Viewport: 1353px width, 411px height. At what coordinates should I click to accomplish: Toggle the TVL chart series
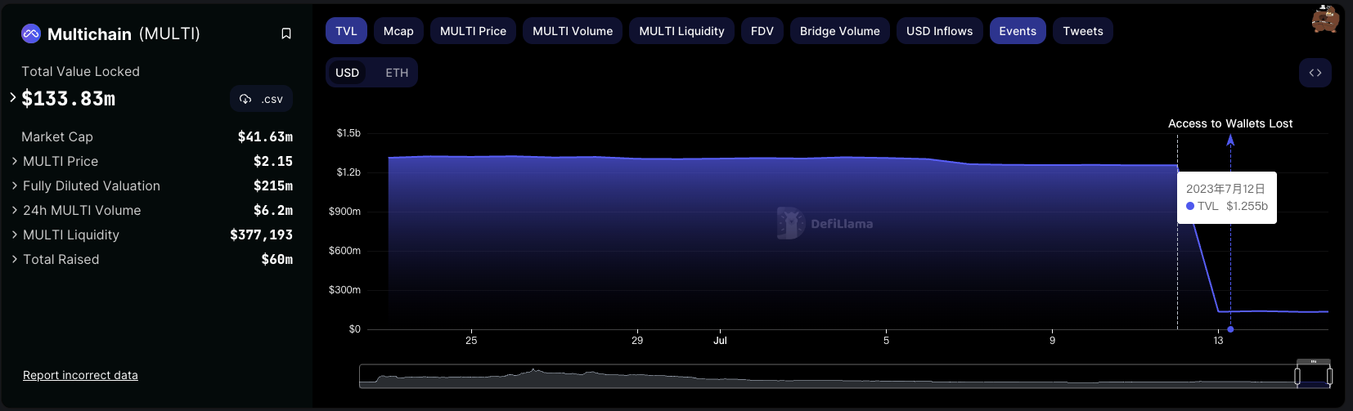[x=346, y=31]
